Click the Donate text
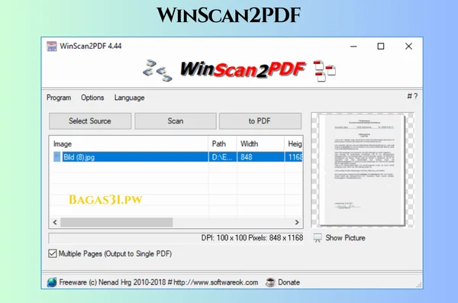458x303 pixels. 289,282
